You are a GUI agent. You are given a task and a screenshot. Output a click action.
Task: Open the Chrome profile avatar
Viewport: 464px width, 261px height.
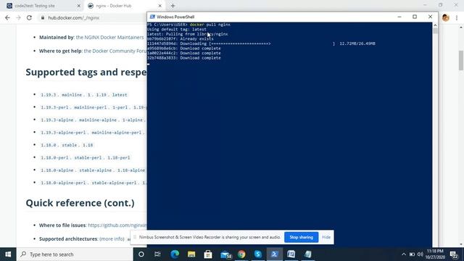(446, 17)
